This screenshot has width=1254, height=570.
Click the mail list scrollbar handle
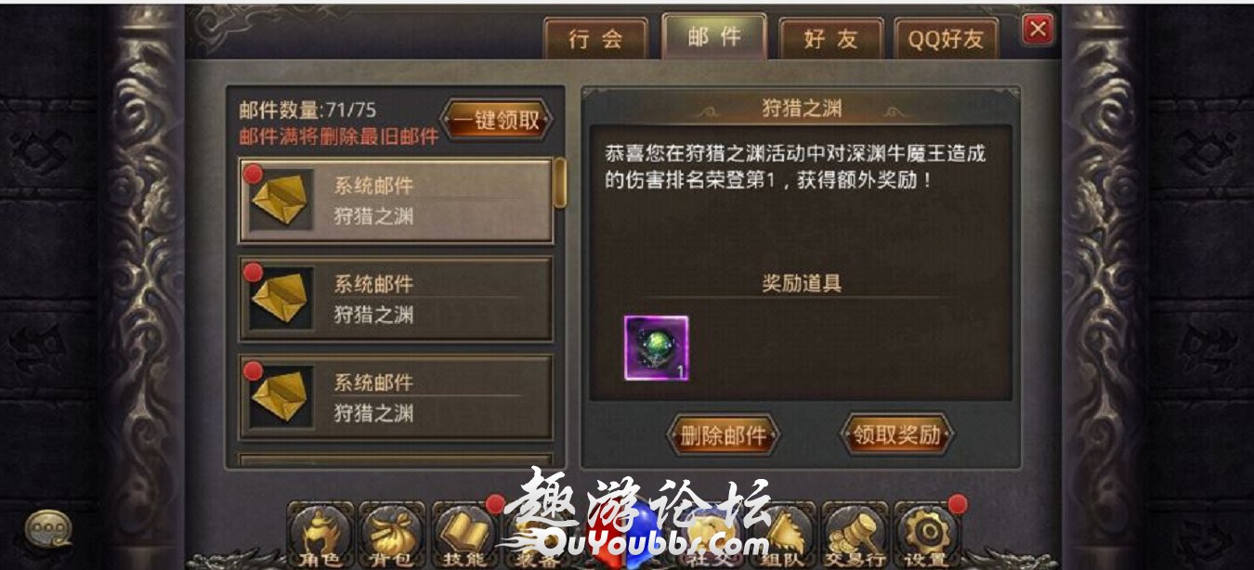[x=560, y=183]
